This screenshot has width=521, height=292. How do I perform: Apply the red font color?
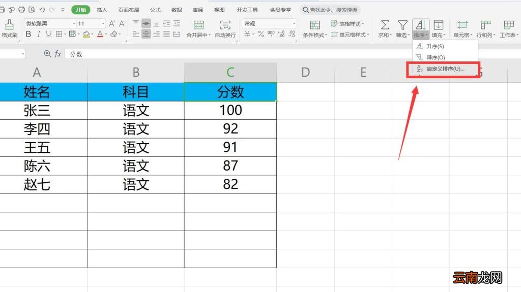pos(100,34)
